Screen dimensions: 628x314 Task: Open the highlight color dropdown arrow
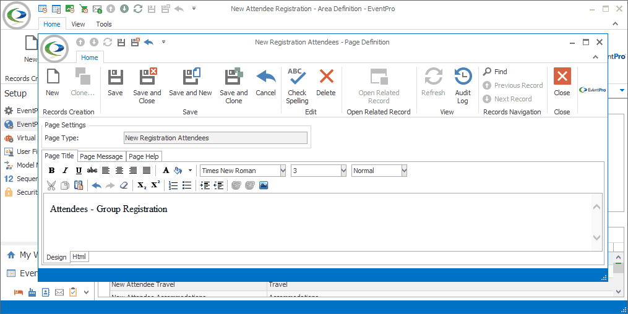point(190,171)
